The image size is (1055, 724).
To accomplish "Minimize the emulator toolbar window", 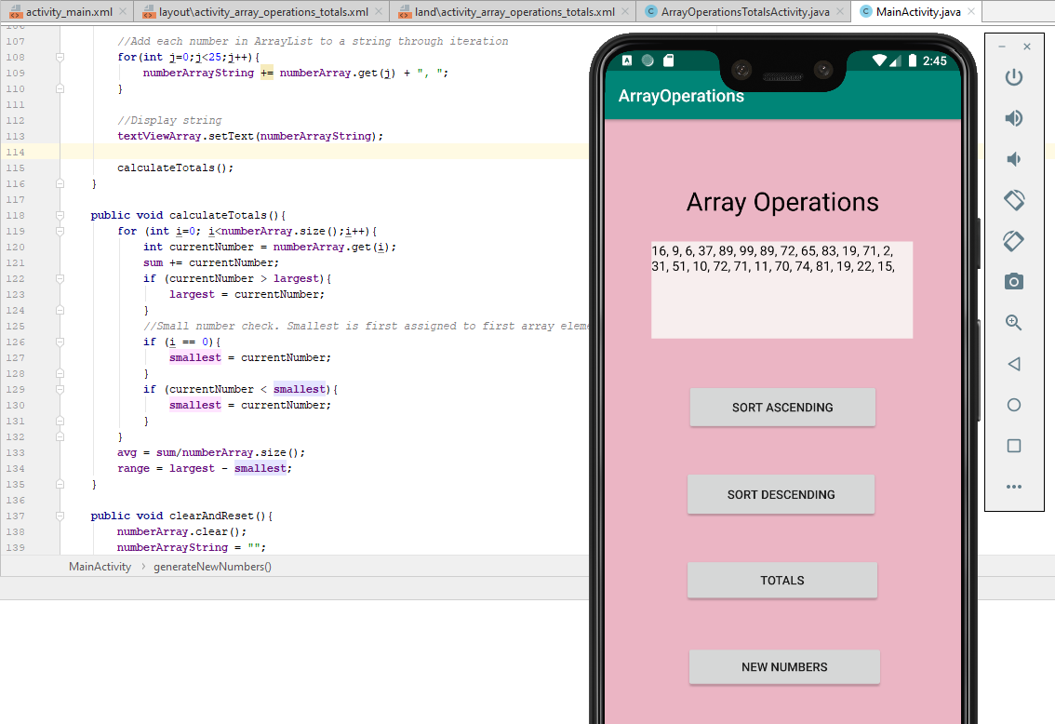I will [1002, 47].
